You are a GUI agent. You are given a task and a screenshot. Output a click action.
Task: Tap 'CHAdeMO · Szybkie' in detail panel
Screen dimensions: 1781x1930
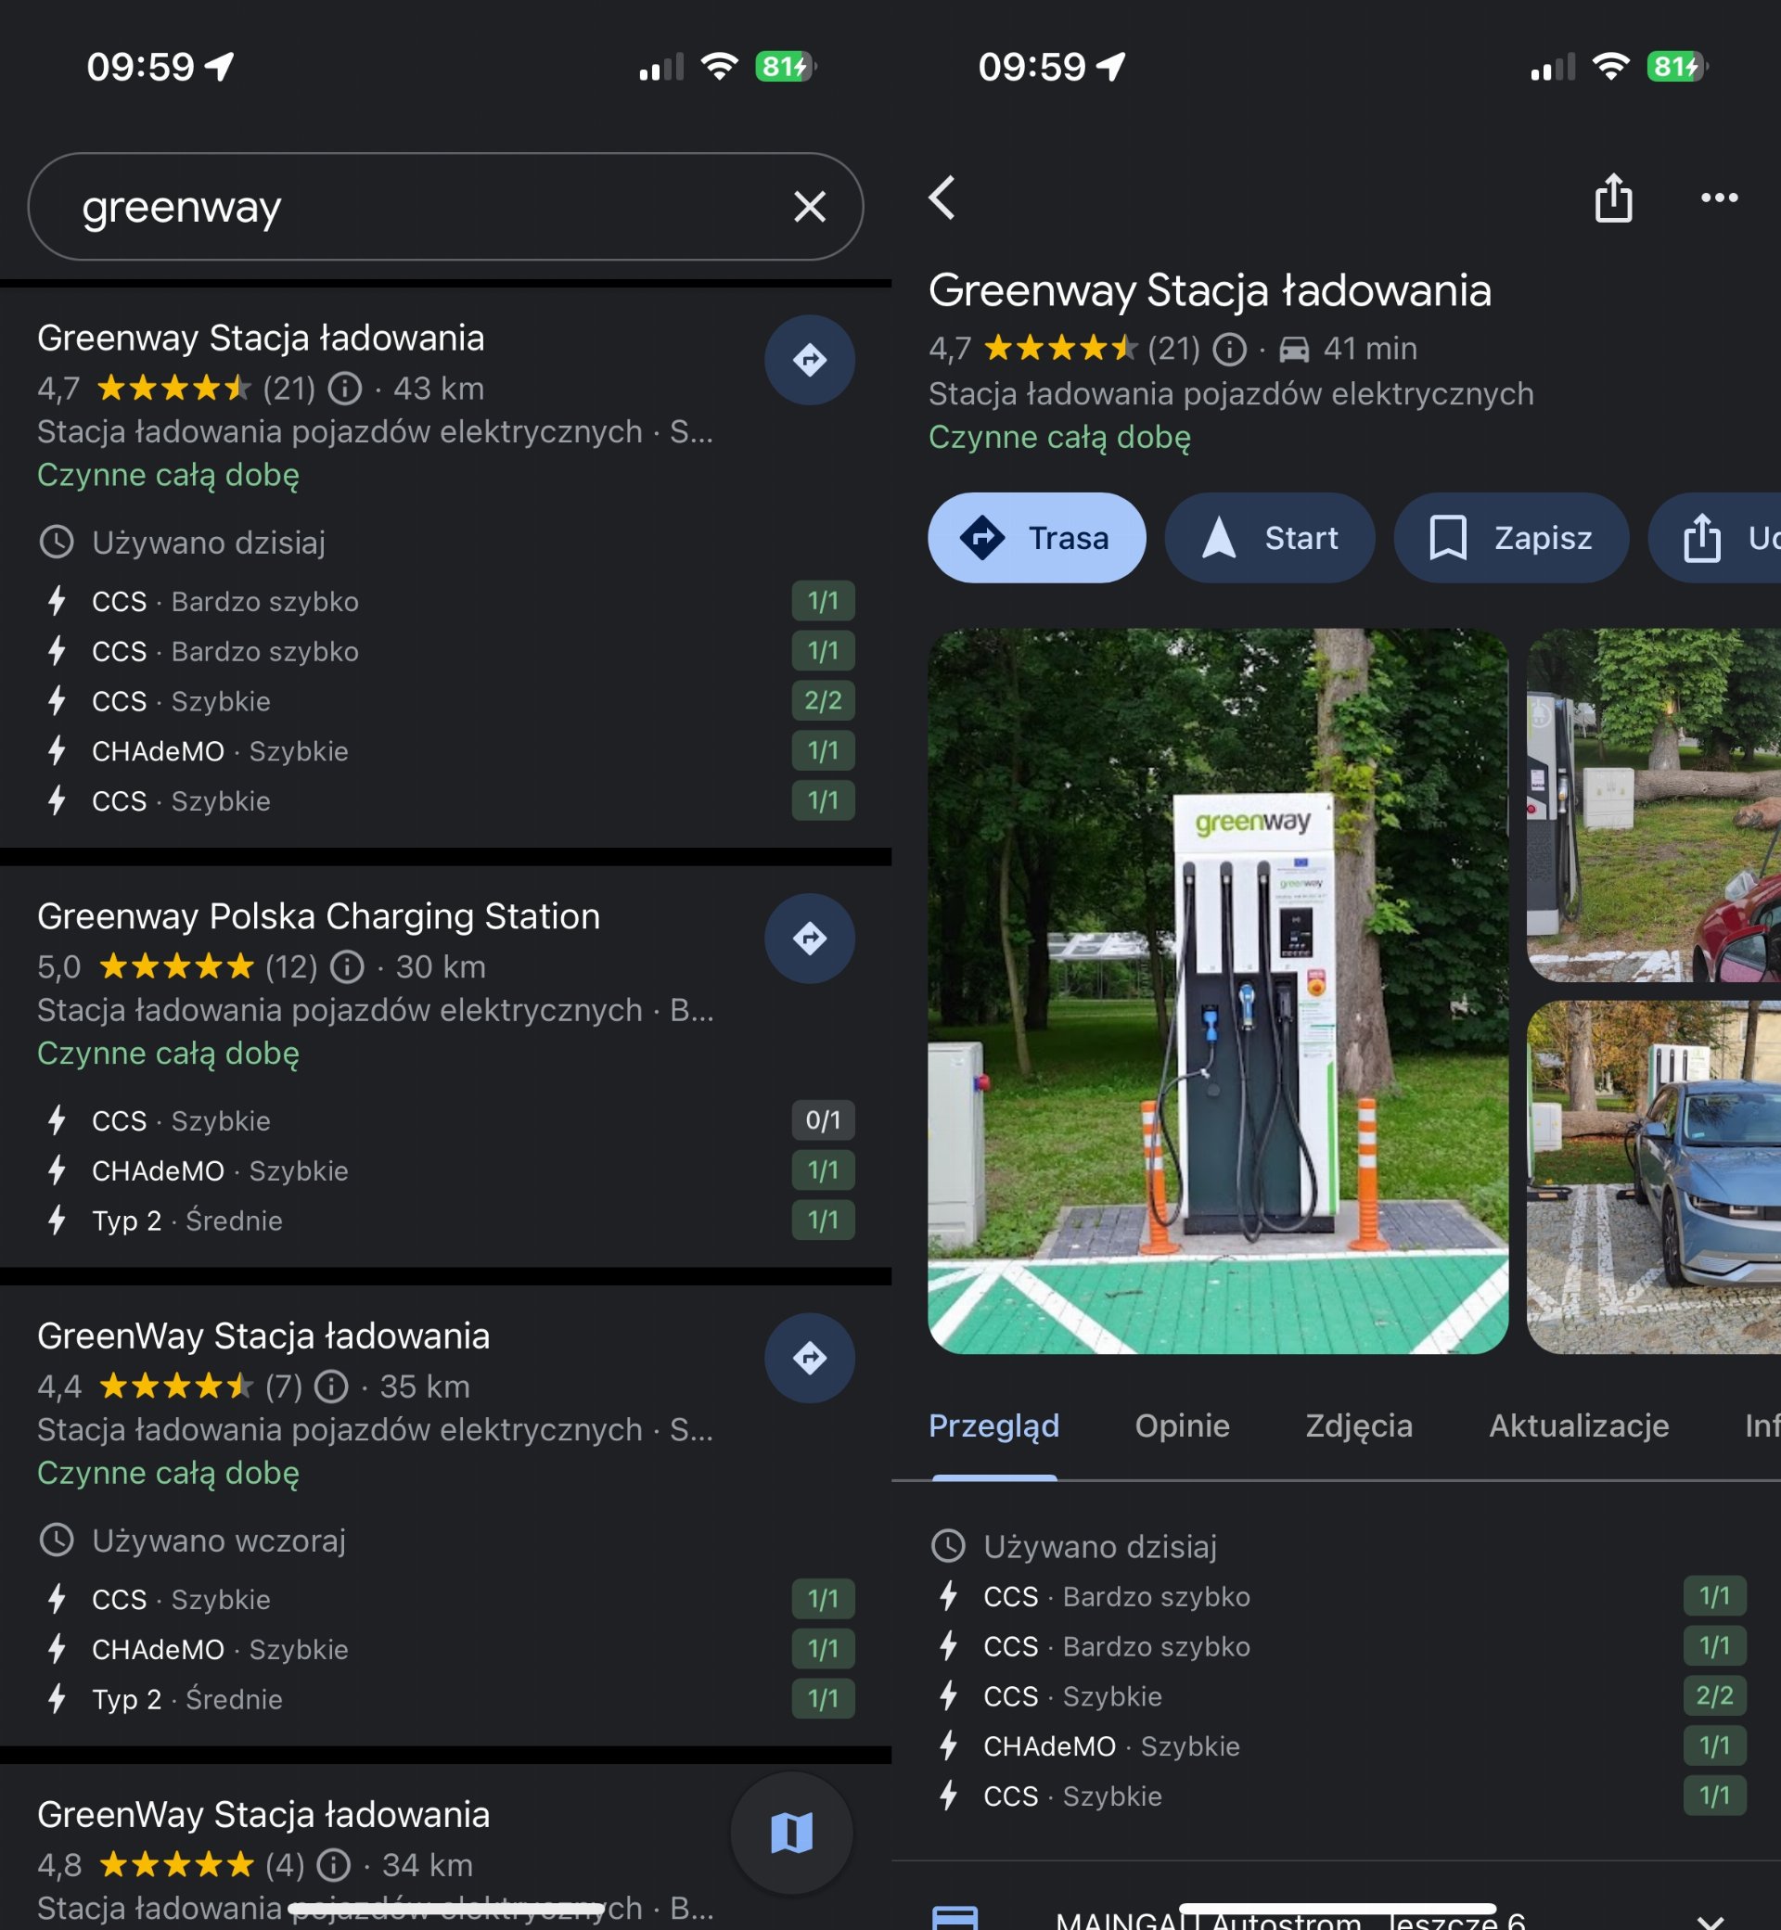click(x=1111, y=1746)
